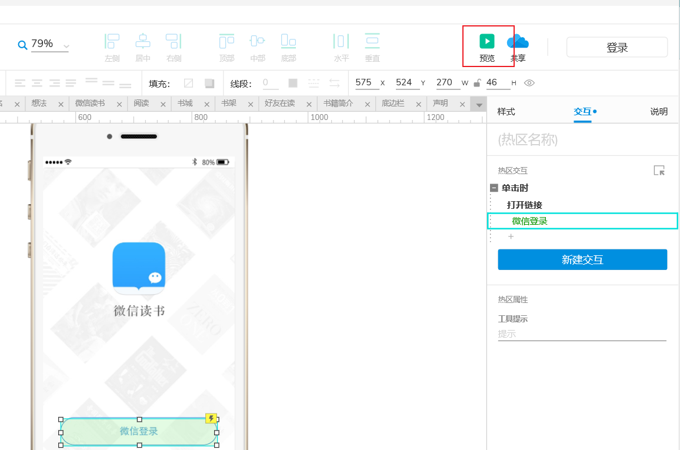Close the 阅读 tab

click(163, 105)
